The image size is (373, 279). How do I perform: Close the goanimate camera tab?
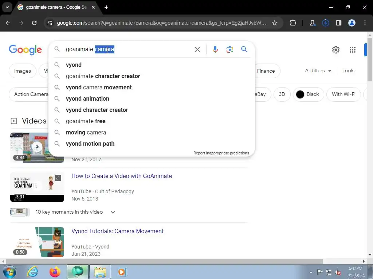(x=93, y=7)
